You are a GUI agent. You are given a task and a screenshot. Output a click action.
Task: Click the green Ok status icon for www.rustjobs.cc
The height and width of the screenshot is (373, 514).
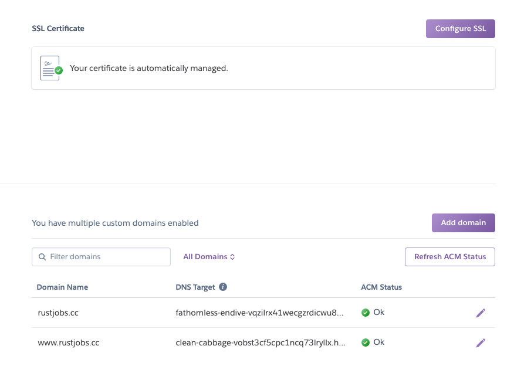coord(366,343)
